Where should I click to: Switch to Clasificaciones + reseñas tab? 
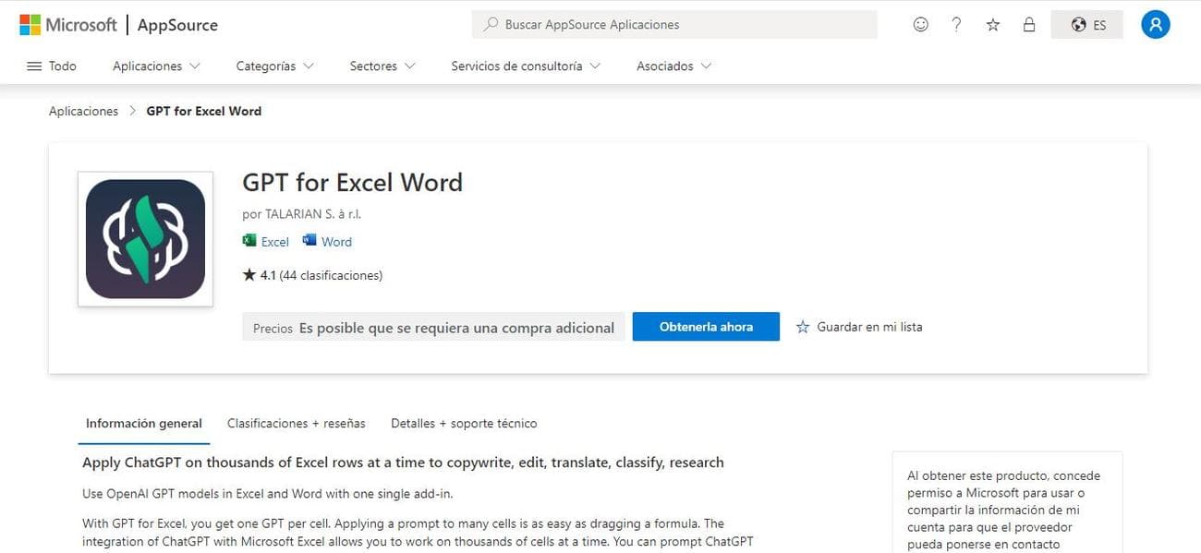click(297, 424)
